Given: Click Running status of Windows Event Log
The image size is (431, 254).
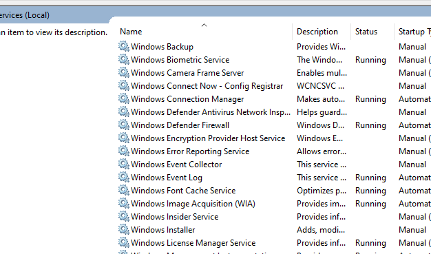Looking at the screenshot, I should click(370, 178).
